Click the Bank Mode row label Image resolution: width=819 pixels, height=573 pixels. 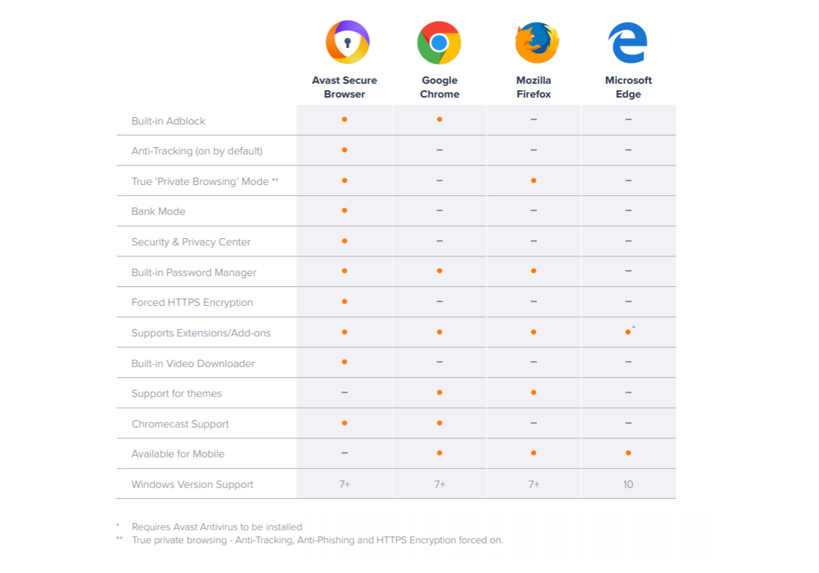(158, 211)
